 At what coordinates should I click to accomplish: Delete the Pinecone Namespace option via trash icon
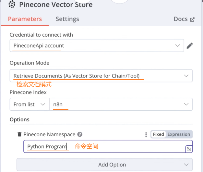[19, 134]
